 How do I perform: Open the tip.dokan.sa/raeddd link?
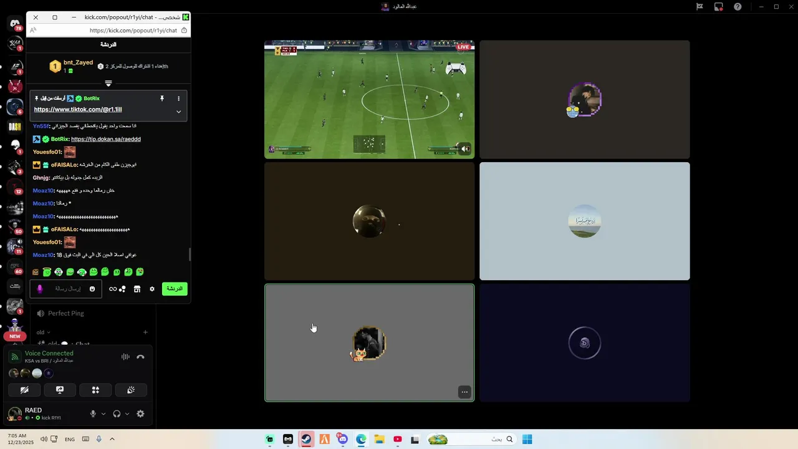point(106,139)
